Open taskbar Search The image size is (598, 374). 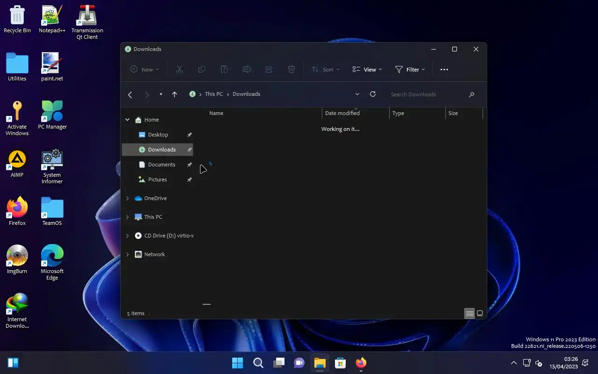(258, 363)
